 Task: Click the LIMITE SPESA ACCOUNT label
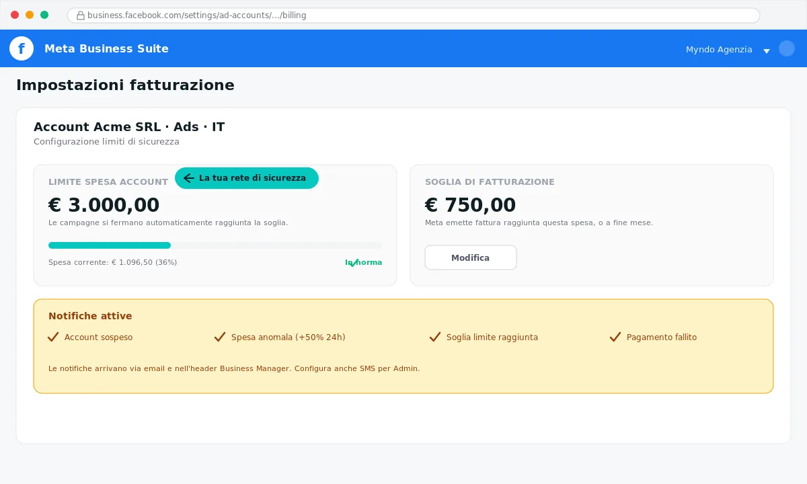[x=108, y=182]
